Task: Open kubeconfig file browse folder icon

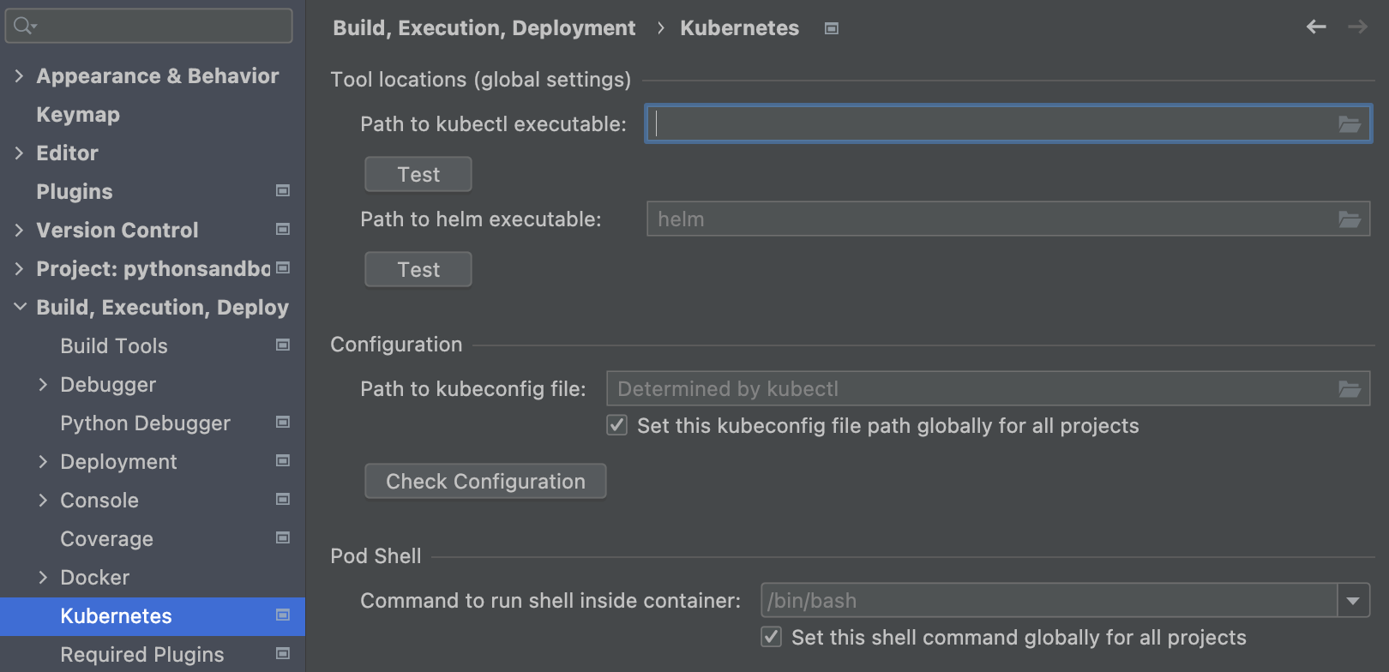Action: [1350, 389]
